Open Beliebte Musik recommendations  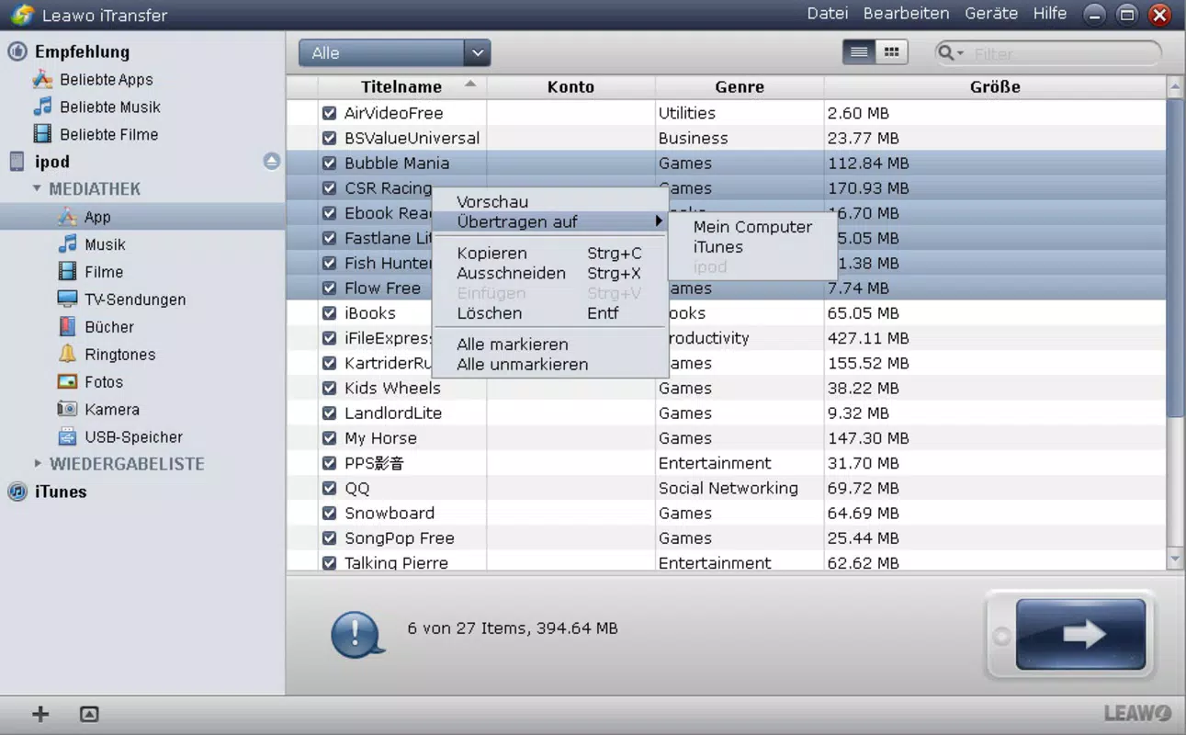[109, 107]
